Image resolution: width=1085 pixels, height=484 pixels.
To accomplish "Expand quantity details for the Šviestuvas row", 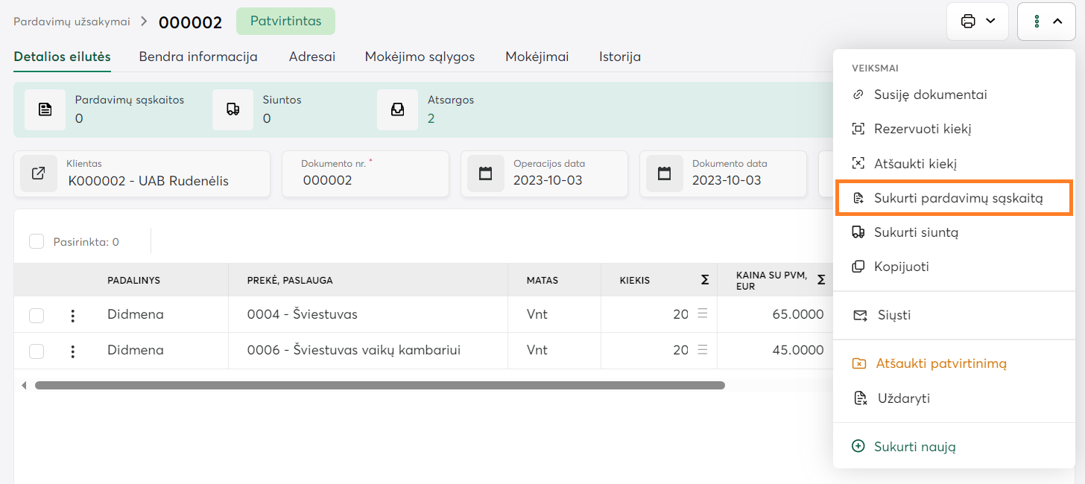I will (702, 314).
